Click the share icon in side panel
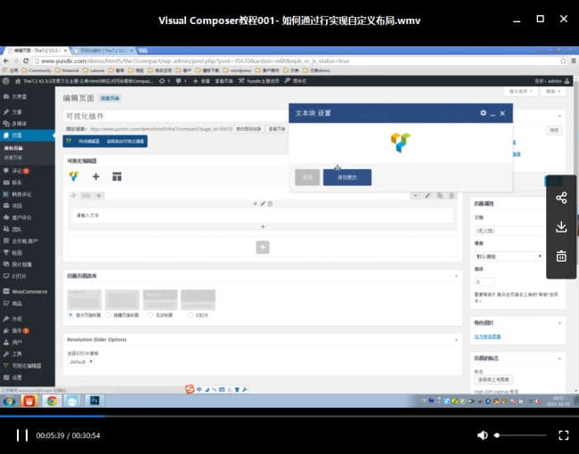 (x=561, y=199)
